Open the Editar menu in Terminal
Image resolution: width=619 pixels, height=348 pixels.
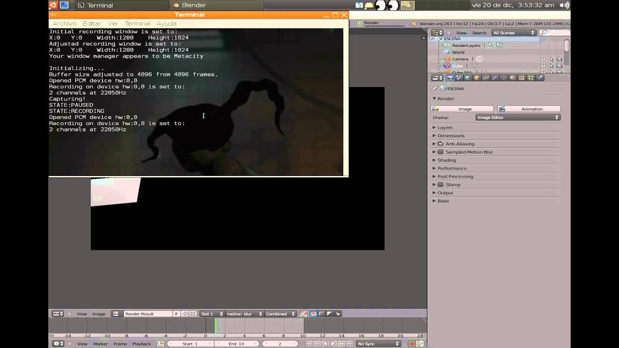pyautogui.click(x=92, y=23)
